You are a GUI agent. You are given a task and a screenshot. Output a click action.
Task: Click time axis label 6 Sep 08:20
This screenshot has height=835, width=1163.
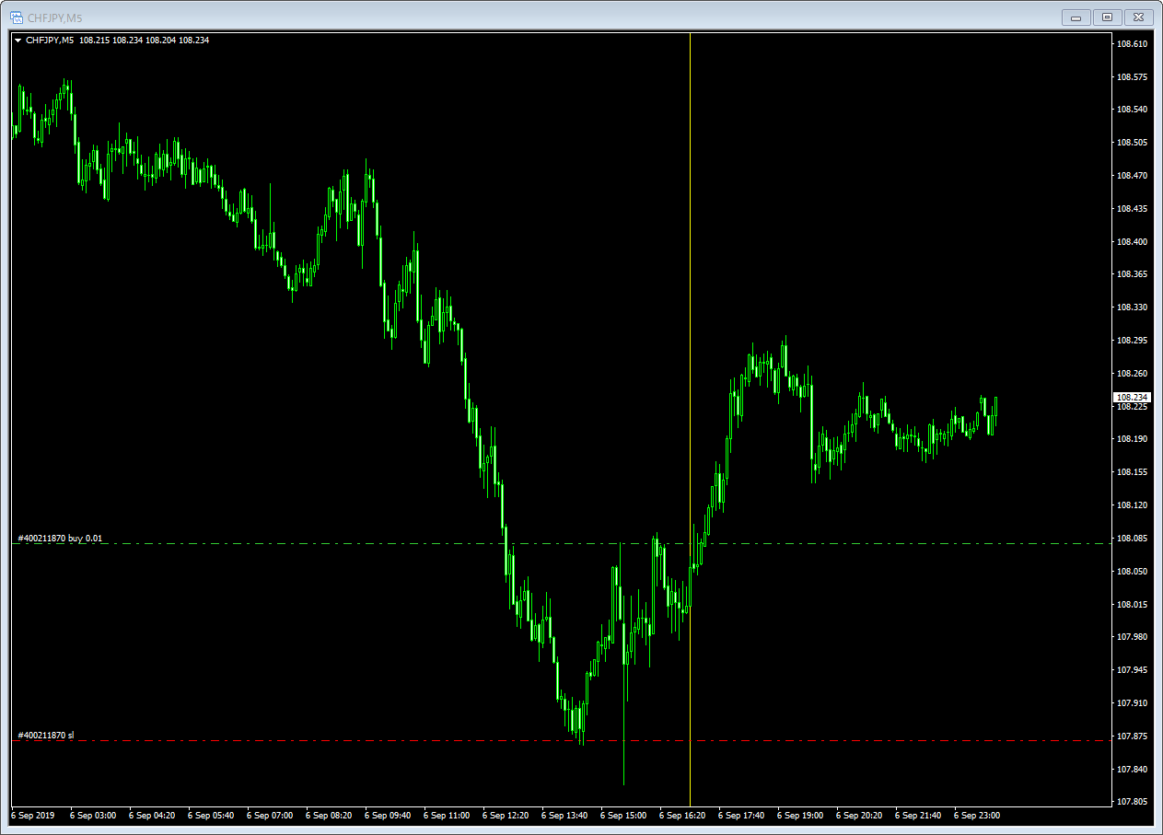[x=329, y=816]
